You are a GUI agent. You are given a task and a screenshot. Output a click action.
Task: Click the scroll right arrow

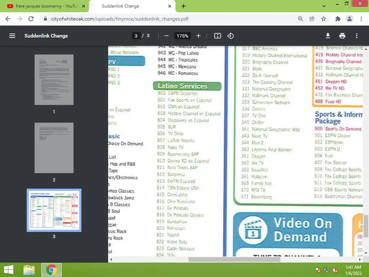360,260
